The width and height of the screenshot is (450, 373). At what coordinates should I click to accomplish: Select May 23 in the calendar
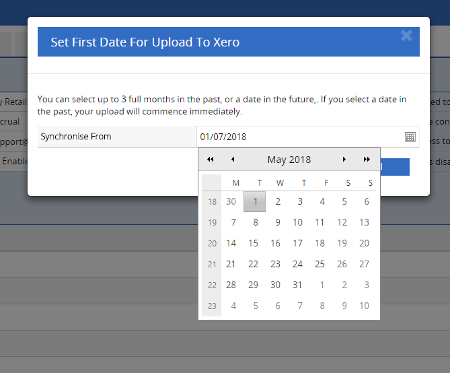pos(276,264)
